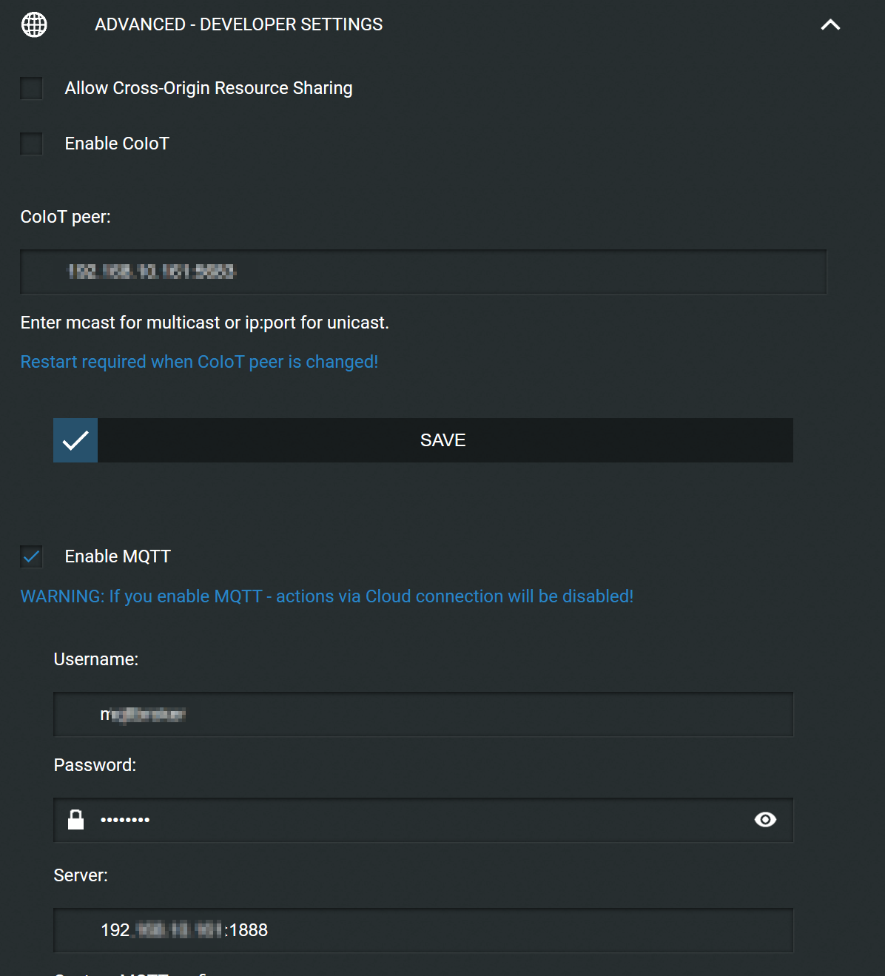Image resolution: width=885 pixels, height=976 pixels.
Task: Click the lock icon in Password field
Action: pyautogui.click(x=75, y=820)
